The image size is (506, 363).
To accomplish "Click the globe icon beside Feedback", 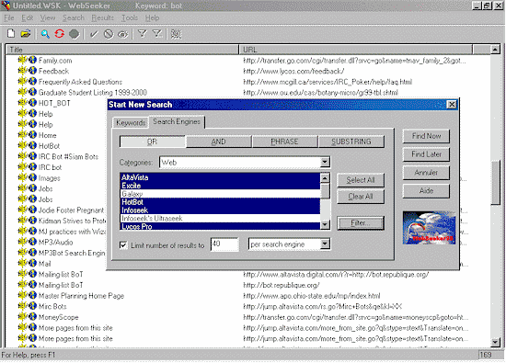I will tap(32, 71).
